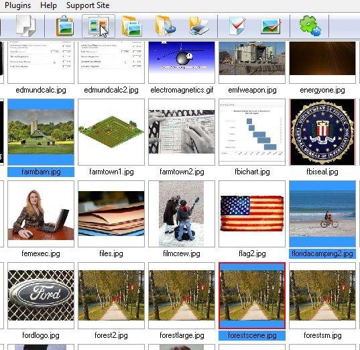Screen dimensions: 360x350
Task: Click the emfweapon.jpg file name label
Action: point(252,90)
